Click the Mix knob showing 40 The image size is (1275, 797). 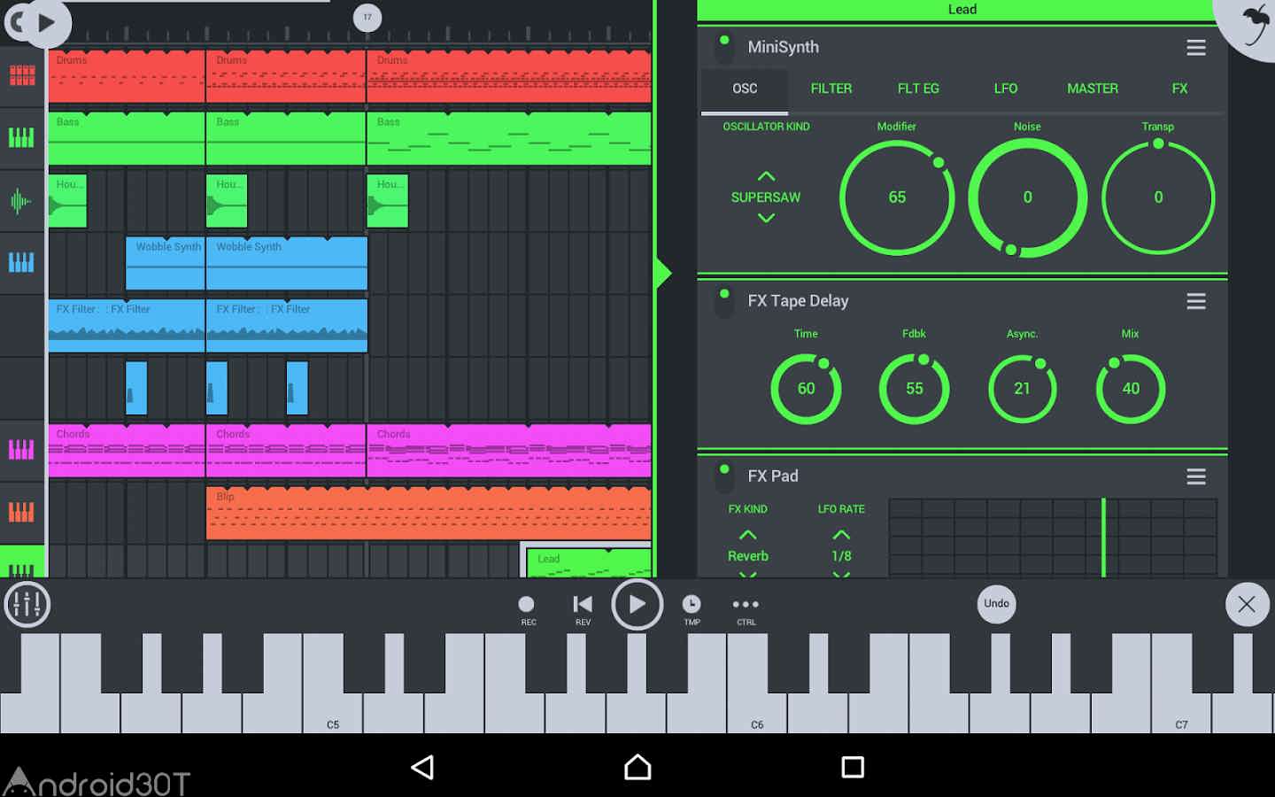[x=1131, y=389]
